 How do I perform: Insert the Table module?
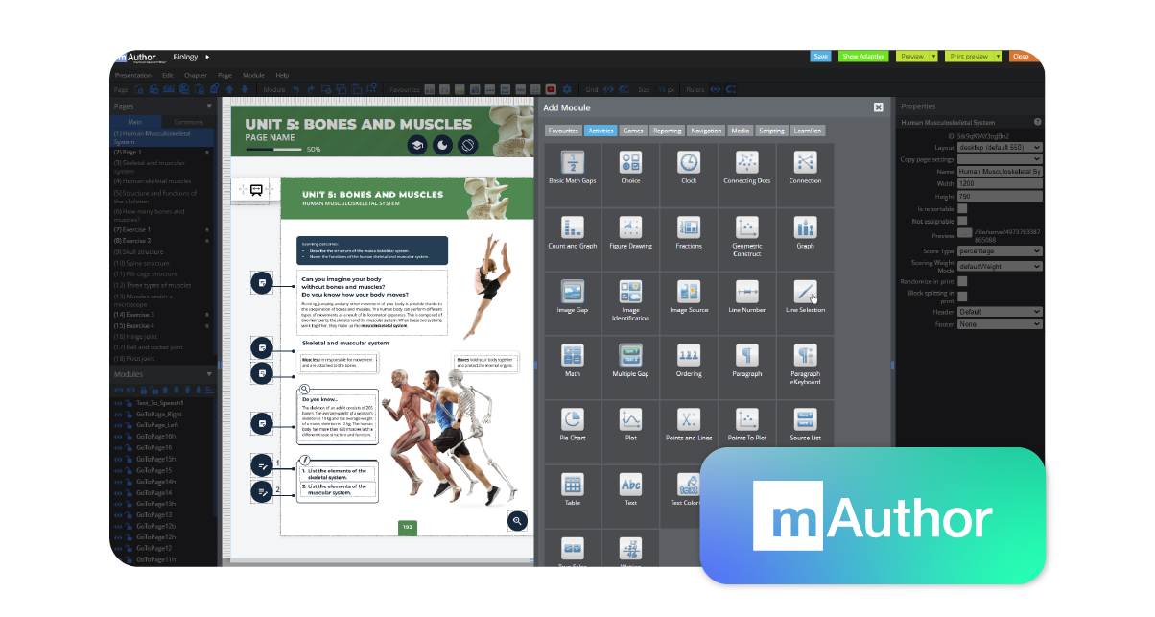point(572,485)
